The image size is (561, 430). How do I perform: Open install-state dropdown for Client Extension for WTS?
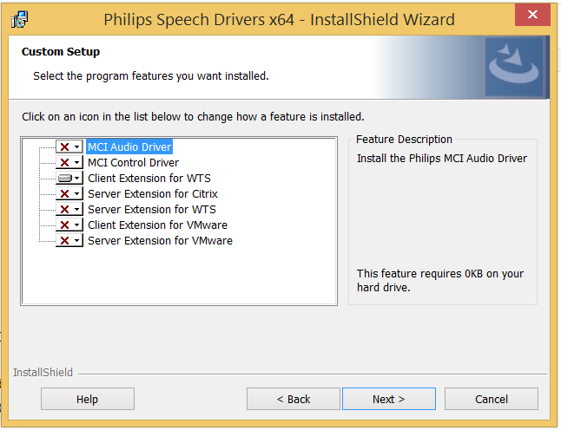click(x=69, y=178)
